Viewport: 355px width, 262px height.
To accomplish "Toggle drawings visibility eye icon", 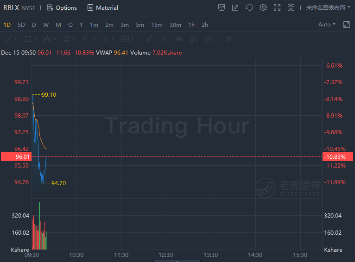I will [179, 39].
